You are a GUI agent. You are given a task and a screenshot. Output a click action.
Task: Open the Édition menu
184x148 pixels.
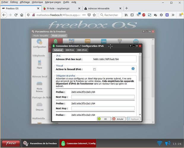14,2
